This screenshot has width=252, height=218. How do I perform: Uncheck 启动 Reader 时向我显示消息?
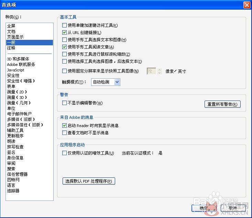[64, 125]
